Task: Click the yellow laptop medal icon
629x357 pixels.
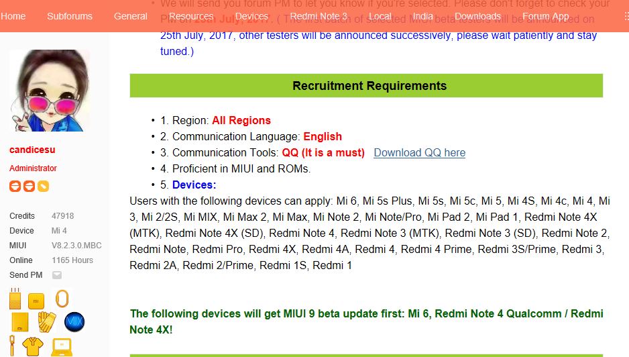Action: click(62, 347)
